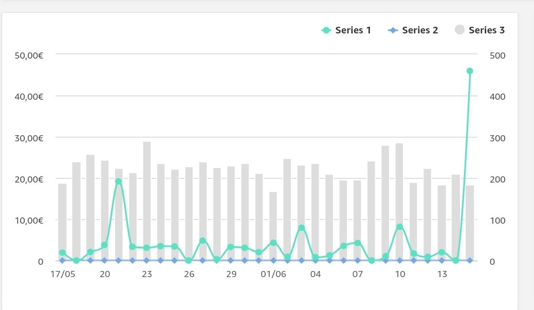
Task: Click the gray bar above date 10
Action: pyautogui.click(x=399, y=202)
